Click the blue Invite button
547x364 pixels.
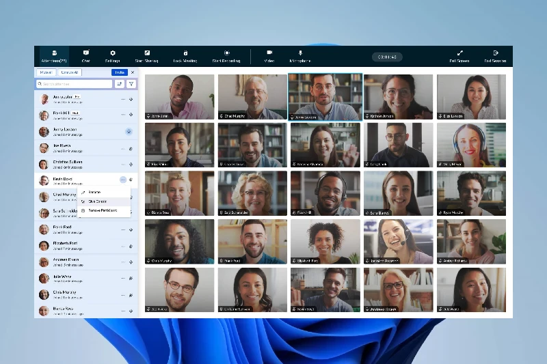coord(120,72)
